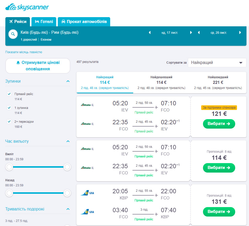Select the 131 € UIA offer
This screenshot has width=249, height=226.
(219, 212)
